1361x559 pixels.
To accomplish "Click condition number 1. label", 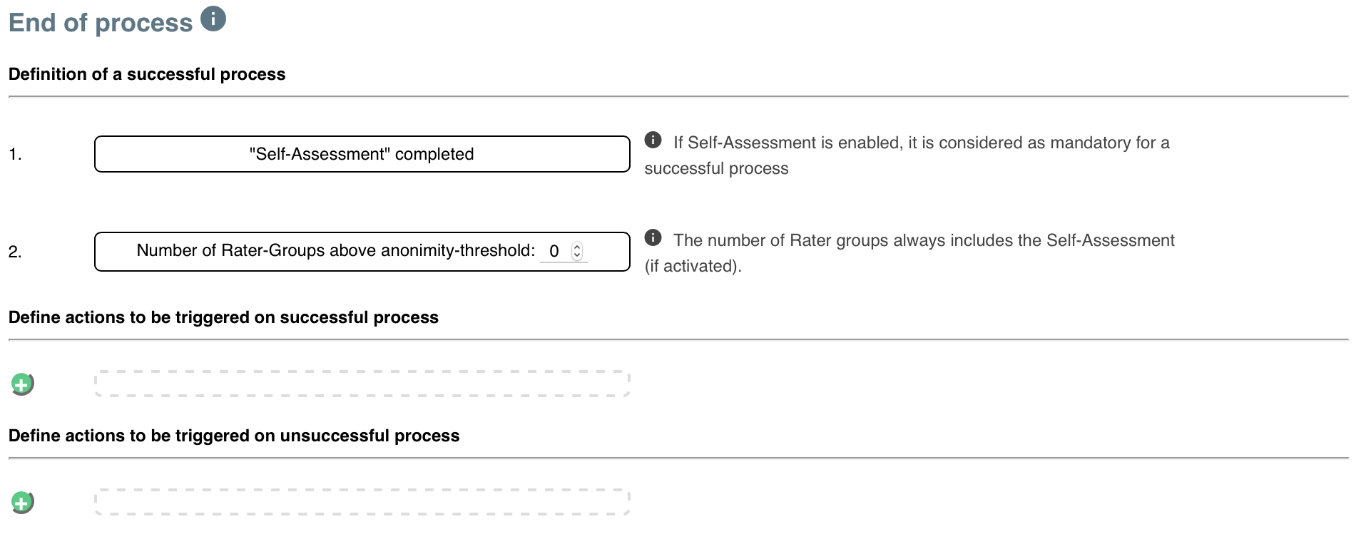I will pyautogui.click(x=15, y=154).
